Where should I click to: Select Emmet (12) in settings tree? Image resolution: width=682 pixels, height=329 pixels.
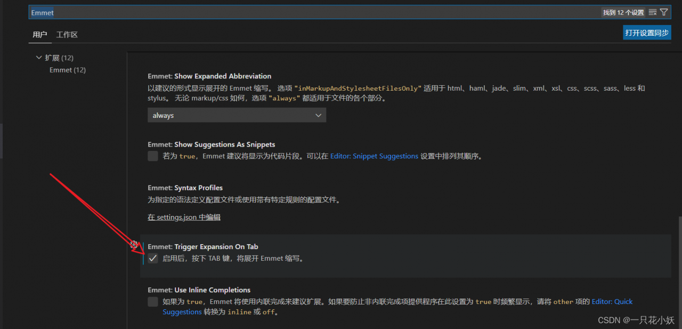[x=68, y=70]
